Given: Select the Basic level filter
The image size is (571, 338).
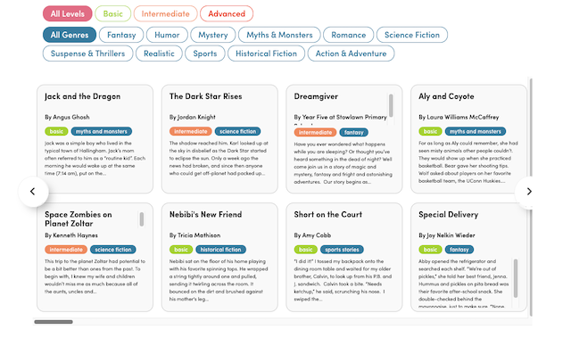Looking at the screenshot, I should pyautogui.click(x=113, y=14).
